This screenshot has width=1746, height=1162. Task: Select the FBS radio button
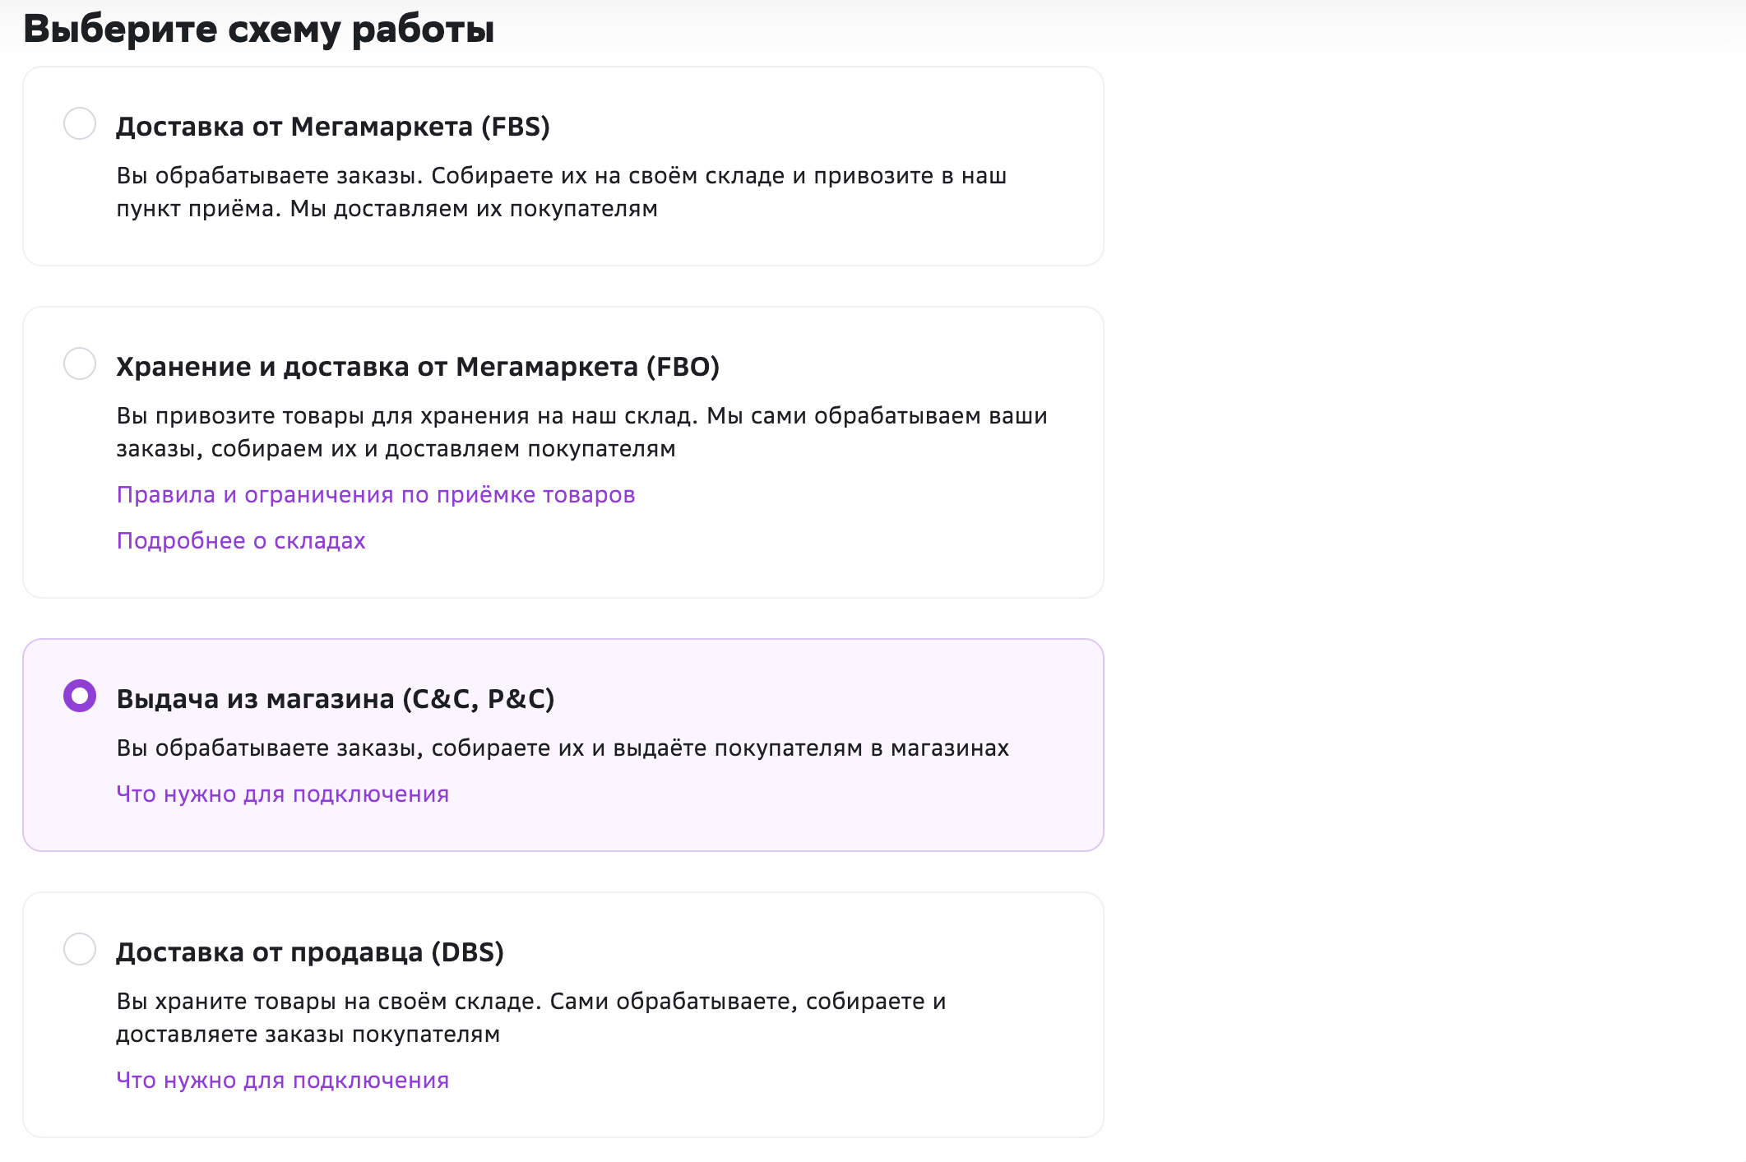[x=80, y=123]
